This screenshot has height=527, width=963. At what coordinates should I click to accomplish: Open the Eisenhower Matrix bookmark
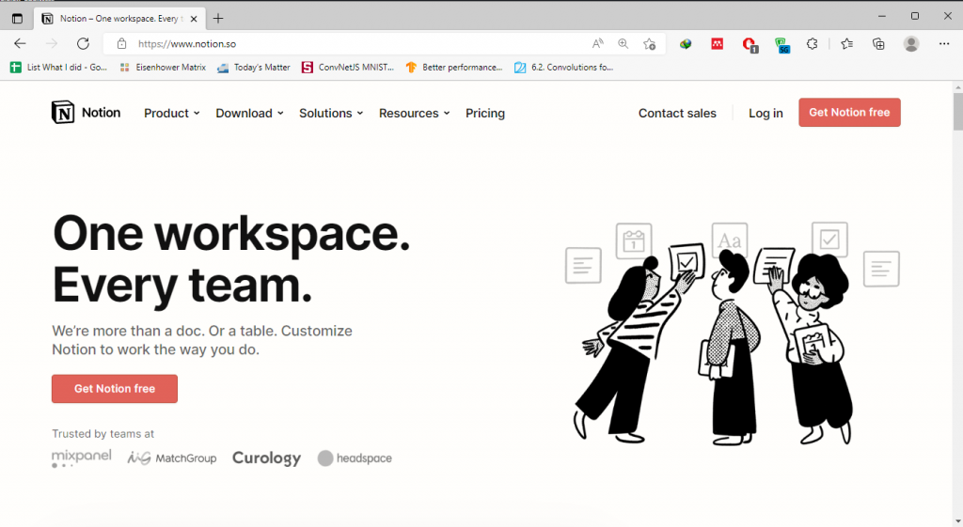click(163, 68)
